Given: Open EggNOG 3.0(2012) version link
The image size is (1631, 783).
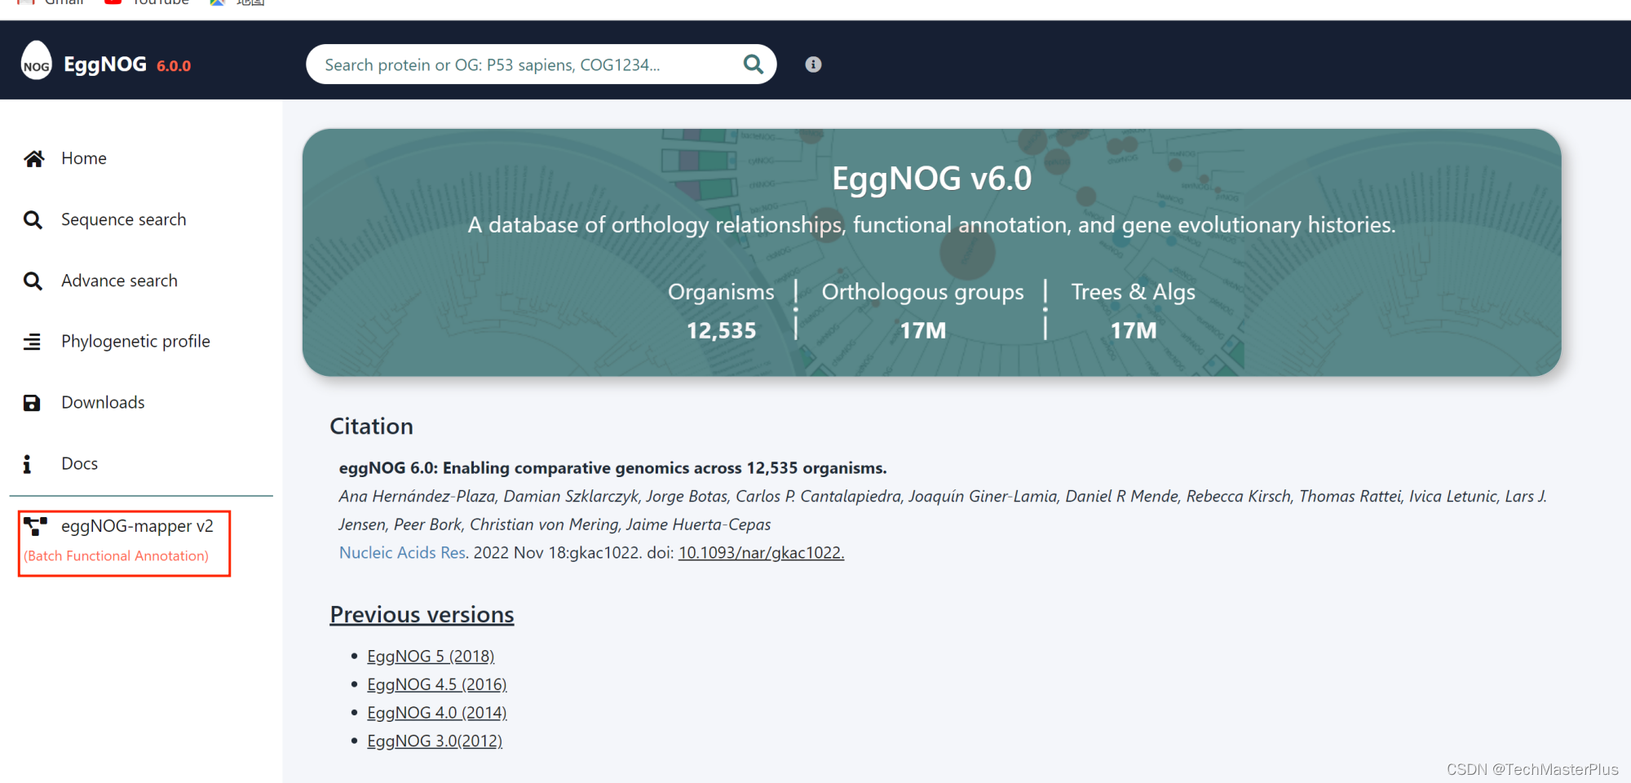Looking at the screenshot, I should [435, 741].
